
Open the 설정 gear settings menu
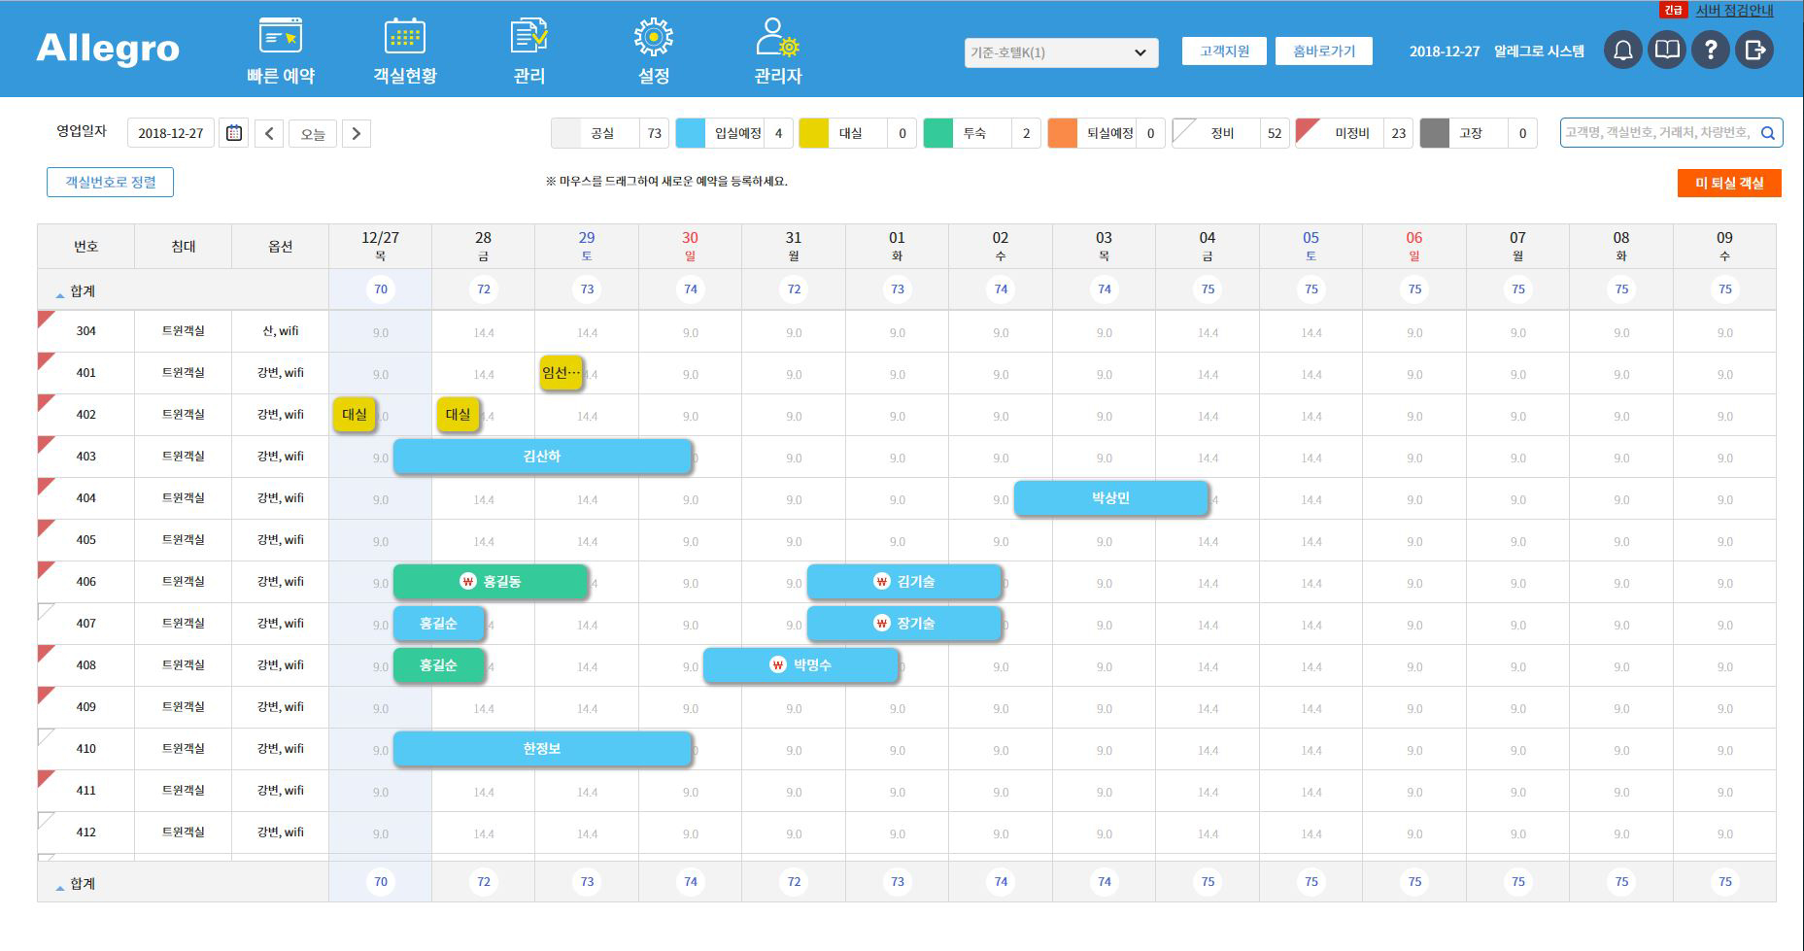653,51
